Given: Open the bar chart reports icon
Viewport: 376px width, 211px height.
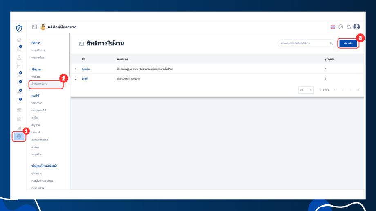Looking at the screenshot, I should [x=19, y=127].
